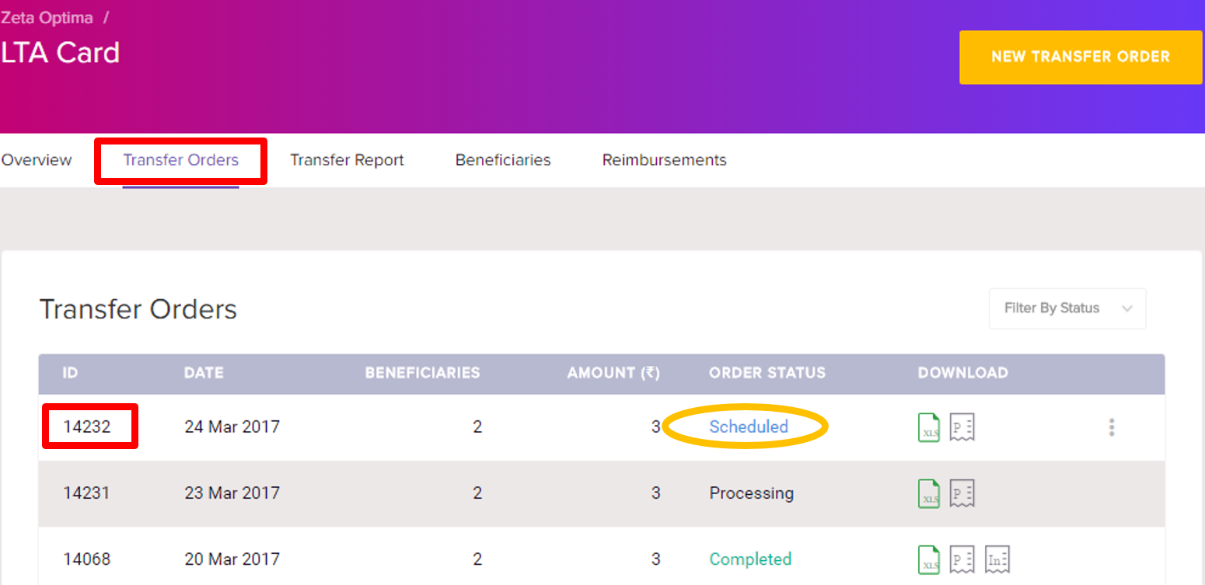Open more options menu for order 14232

click(x=1112, y=427)
